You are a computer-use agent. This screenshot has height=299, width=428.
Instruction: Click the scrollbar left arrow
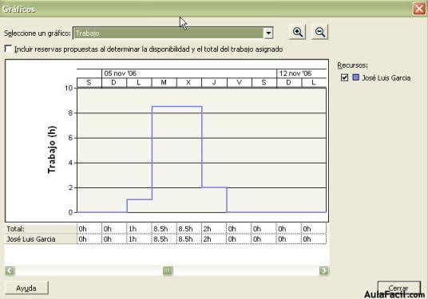coord(10,270)
